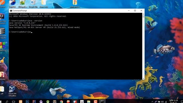Select the software desktop icon

[x=2, y=76]
